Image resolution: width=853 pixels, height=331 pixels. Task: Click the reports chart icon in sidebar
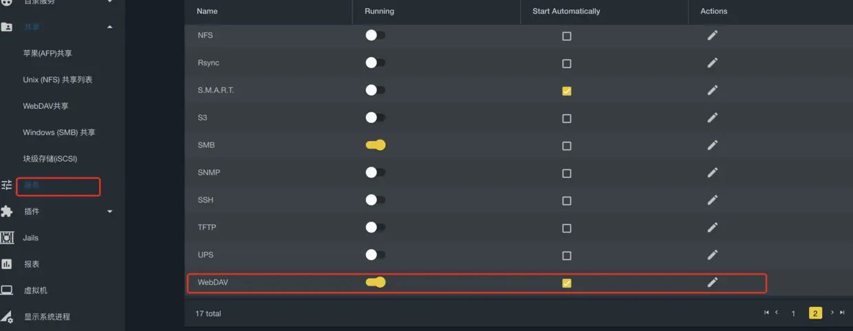tap(7, 264)
